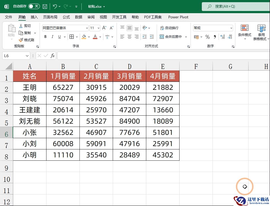
Task: Open the 条件格式 conditional formatting button
Action: (x=244, y=32)
